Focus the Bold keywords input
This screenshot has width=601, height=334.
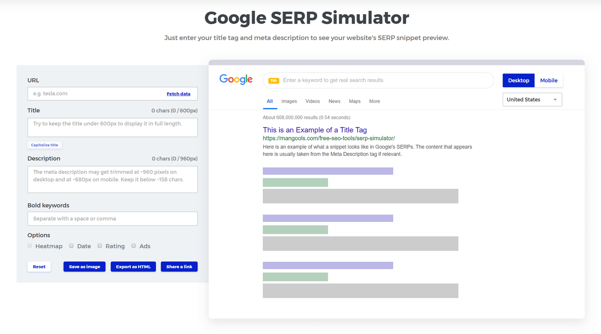[112, 219]
